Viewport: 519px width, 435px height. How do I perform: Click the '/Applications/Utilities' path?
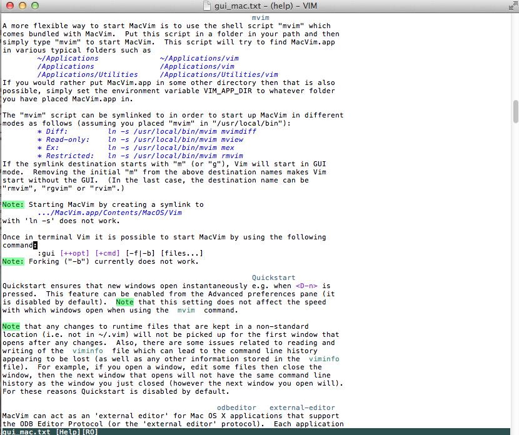88,75
